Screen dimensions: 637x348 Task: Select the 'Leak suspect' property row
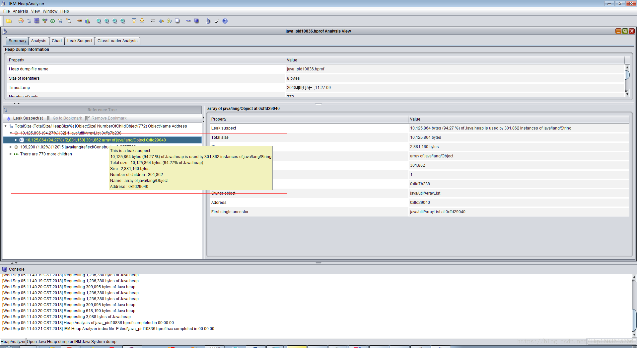coord(419,128)
